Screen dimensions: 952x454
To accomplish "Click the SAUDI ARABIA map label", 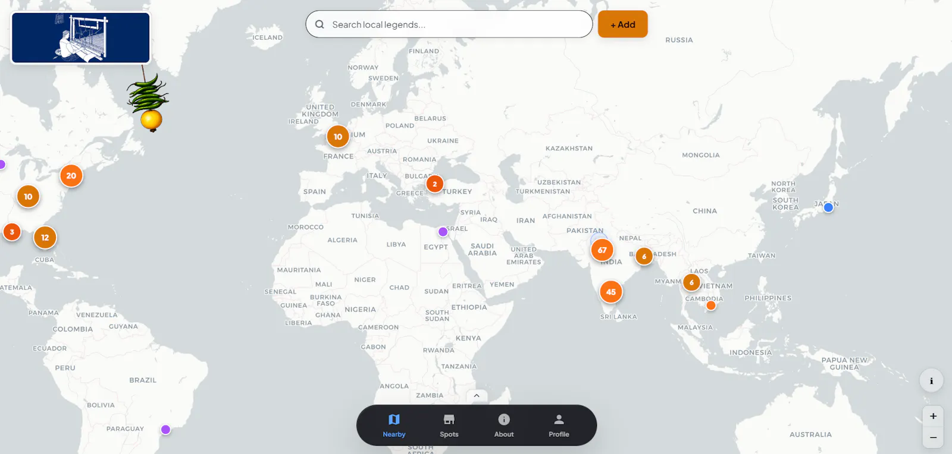I will point(483,250).
